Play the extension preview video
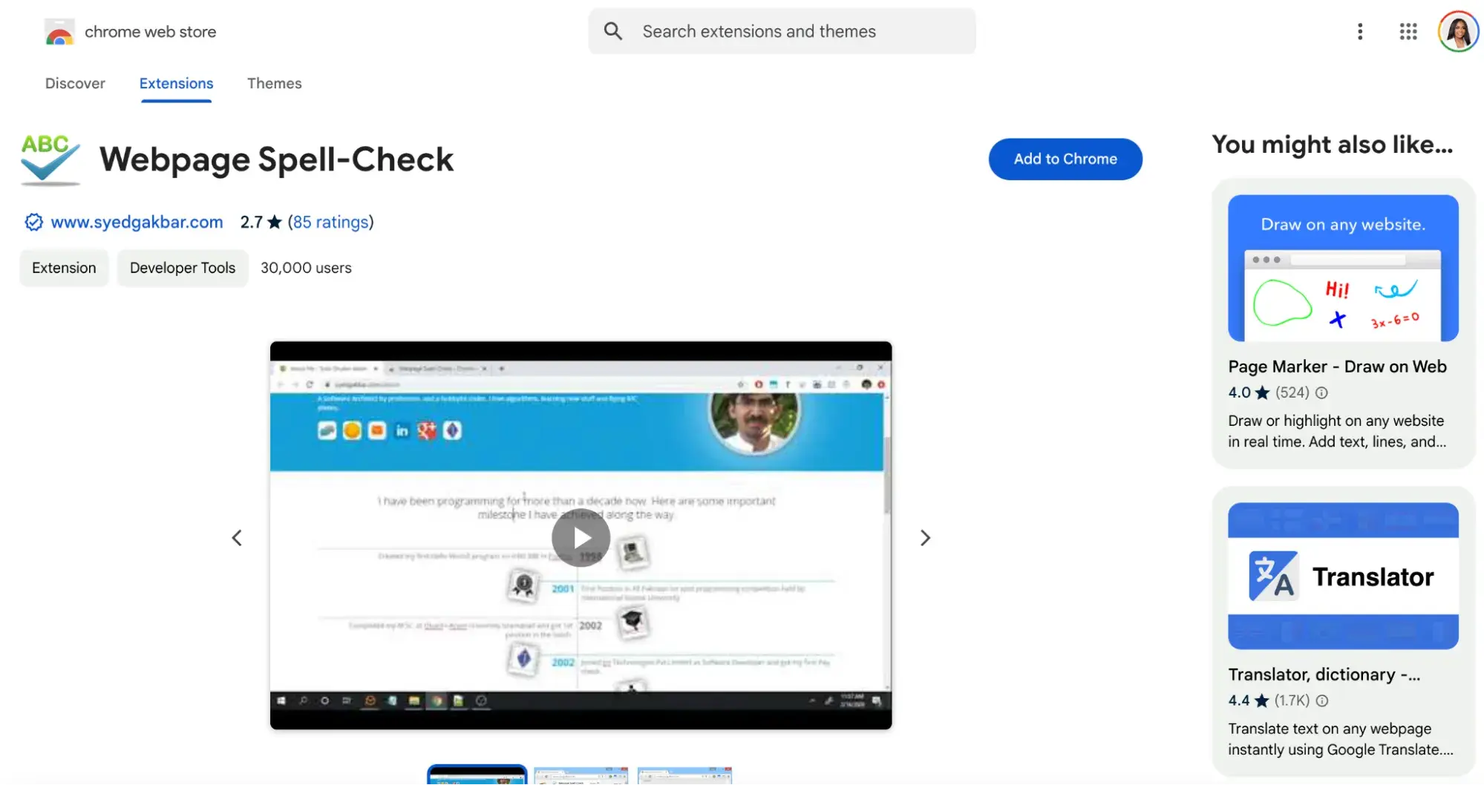The height and width of the screenshot is (785, 1484). point(581,538)
